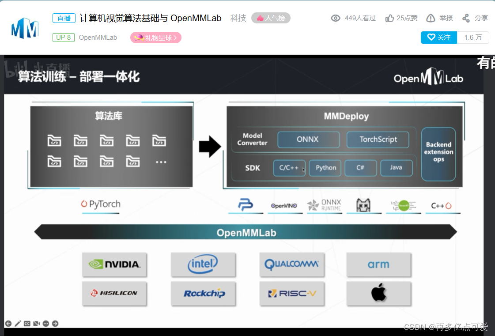Click the Model Converter label
Image resolution: width=495 pixels, height=336 pixels.
click(x=252, y=139)
